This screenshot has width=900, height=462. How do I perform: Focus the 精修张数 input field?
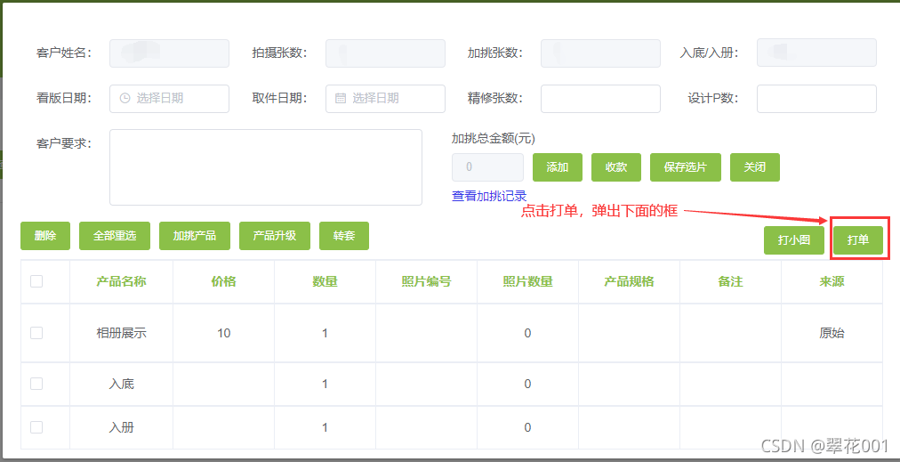(600, 98)
